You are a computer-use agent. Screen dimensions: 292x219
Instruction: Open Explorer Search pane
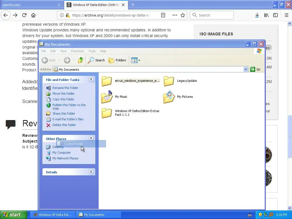[96, 60]
